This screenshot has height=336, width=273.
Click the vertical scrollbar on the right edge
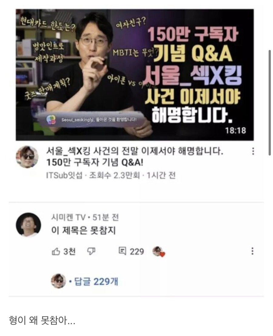[270, 103]
